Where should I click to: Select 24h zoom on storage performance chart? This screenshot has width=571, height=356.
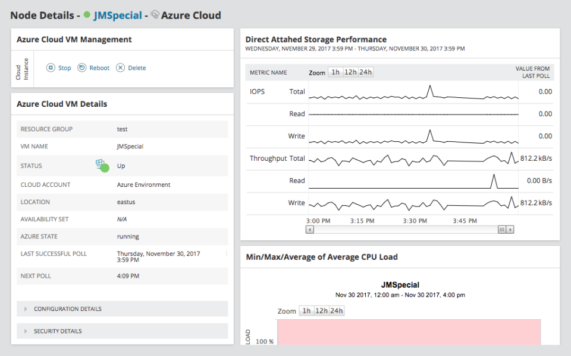coord(365,71)
